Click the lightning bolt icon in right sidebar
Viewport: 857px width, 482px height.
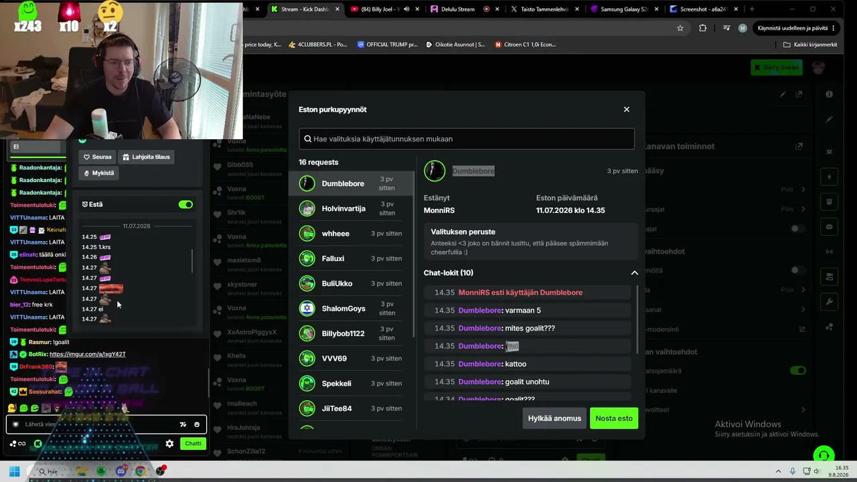click(830, 177)
